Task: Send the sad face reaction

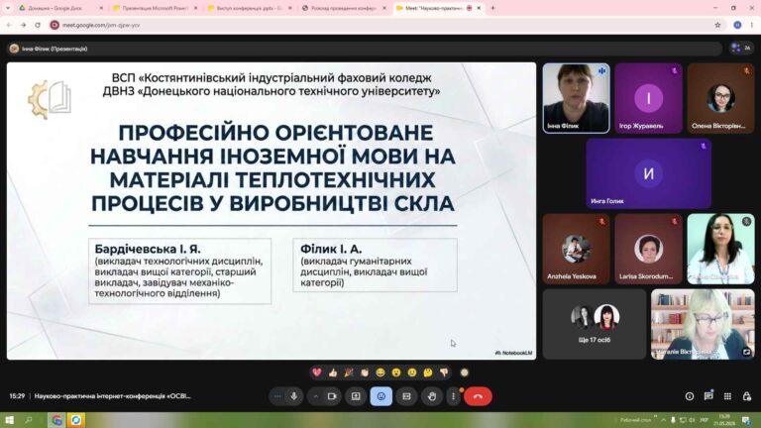Action: pyautogui.click(x=412, y=373)
